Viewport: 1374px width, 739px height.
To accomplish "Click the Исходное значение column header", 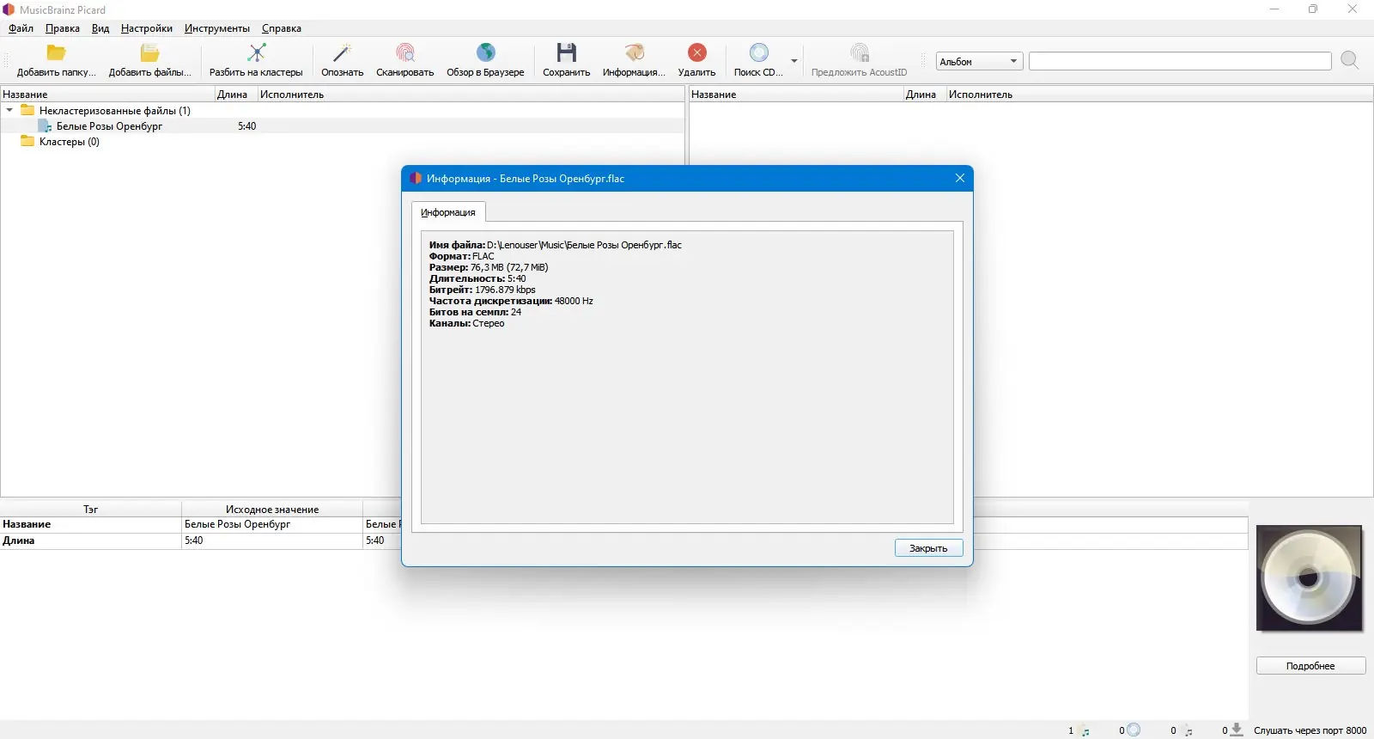I will pyautogui.click(x=272, y=510).
